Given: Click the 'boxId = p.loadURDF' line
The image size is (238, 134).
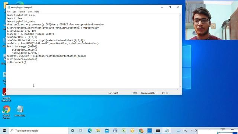Looking at the screenshot, I should click(x=52, y=43).
